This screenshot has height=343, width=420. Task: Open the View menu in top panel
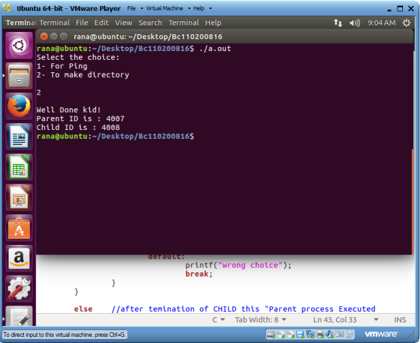point(124,22)
